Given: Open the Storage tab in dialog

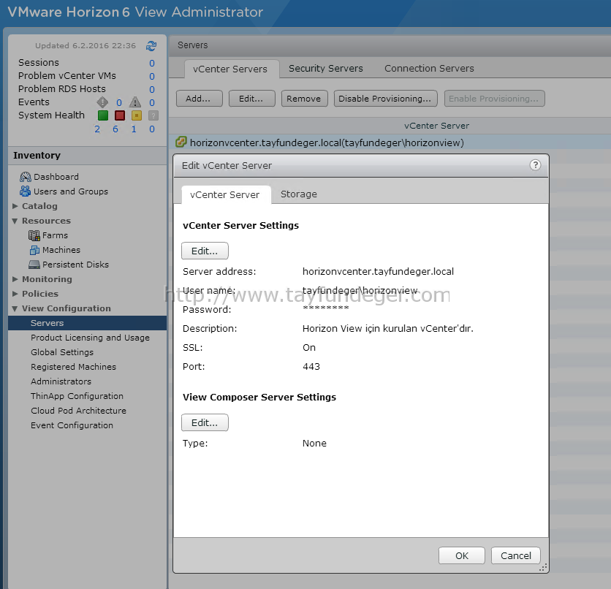Looking at the screenshot, I should pyautogui.click(x=298, y=194).
